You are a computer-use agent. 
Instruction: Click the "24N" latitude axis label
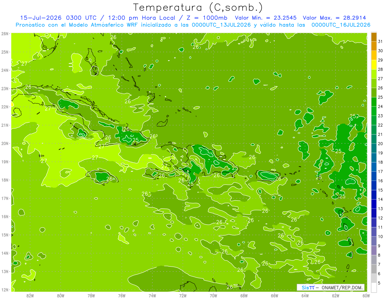(x=5, y=70)
